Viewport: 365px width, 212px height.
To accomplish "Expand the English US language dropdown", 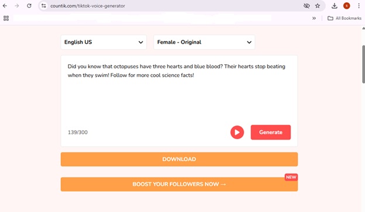I will tap(104, 42).
